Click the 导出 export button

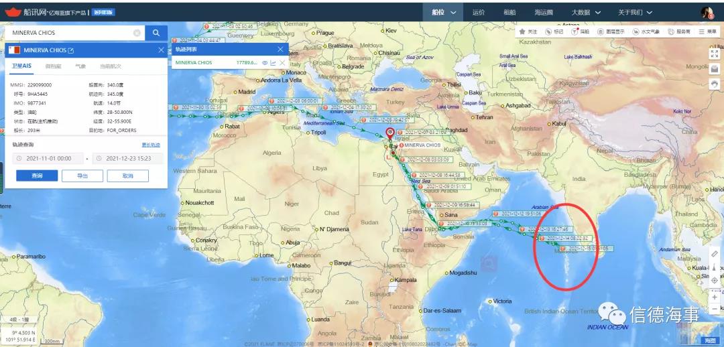pyautogui.click(x=82, y=176)
